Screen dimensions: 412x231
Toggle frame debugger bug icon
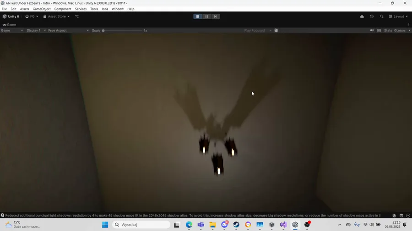[x=276, y=31]
